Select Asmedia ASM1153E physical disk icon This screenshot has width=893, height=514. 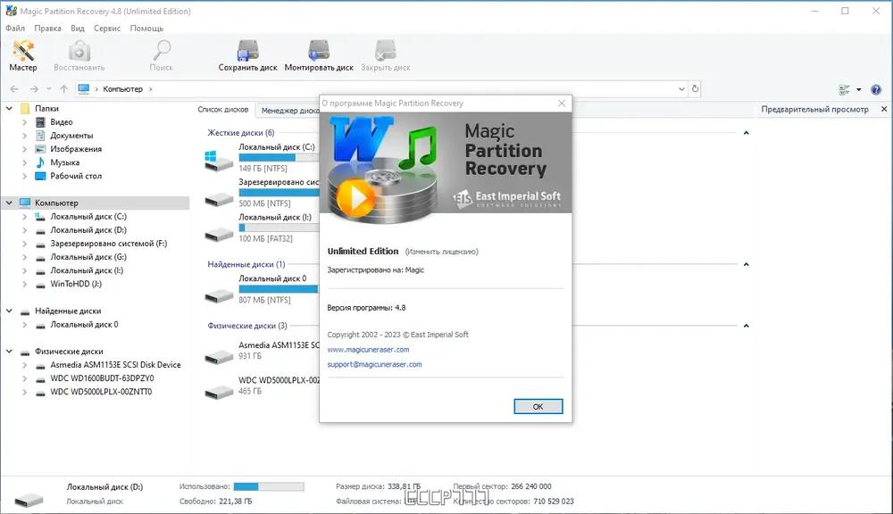click(x=219, y=356)
